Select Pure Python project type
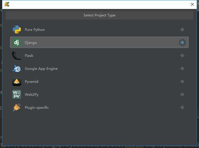This screenshot has height=148, width=199. (x=99, y=30)
